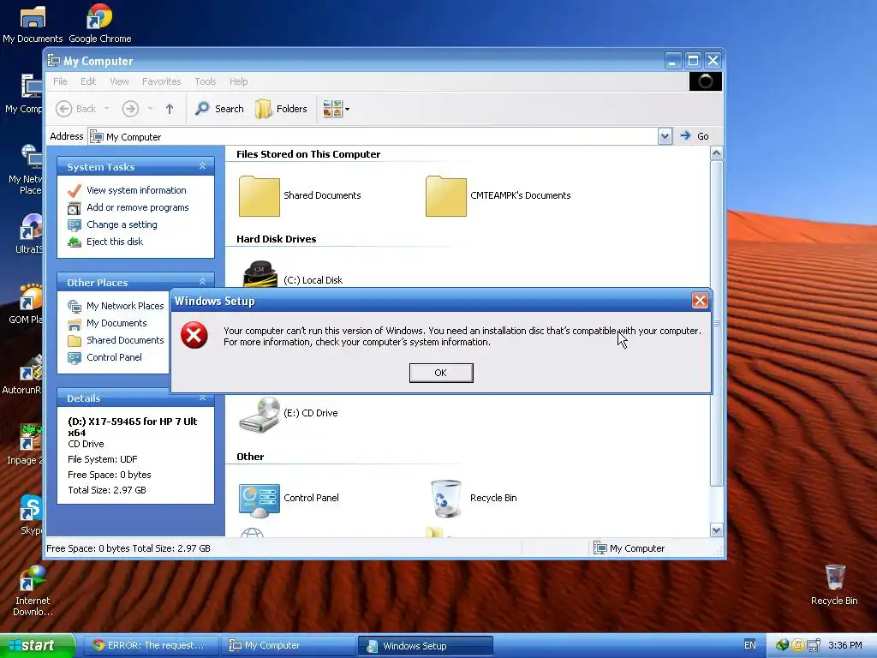Click the D: drive name in Details panel
The image size is (877, 658).
pyautogui.click(x=133, y=427)
